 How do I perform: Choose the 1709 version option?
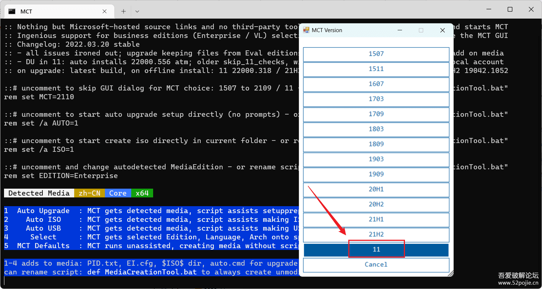click(x=376, y=114)
